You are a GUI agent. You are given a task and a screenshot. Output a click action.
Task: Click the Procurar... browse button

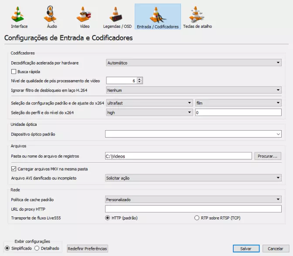pyautogui.click(x=268, y=156)
